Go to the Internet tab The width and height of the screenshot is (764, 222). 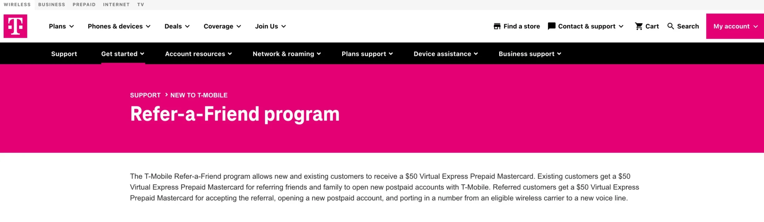click(x=116, y=4)
